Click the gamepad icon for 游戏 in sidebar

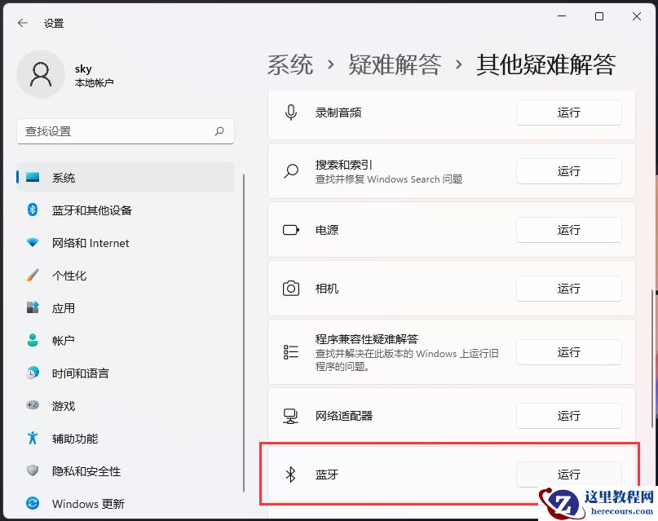(x=33, y=406)
